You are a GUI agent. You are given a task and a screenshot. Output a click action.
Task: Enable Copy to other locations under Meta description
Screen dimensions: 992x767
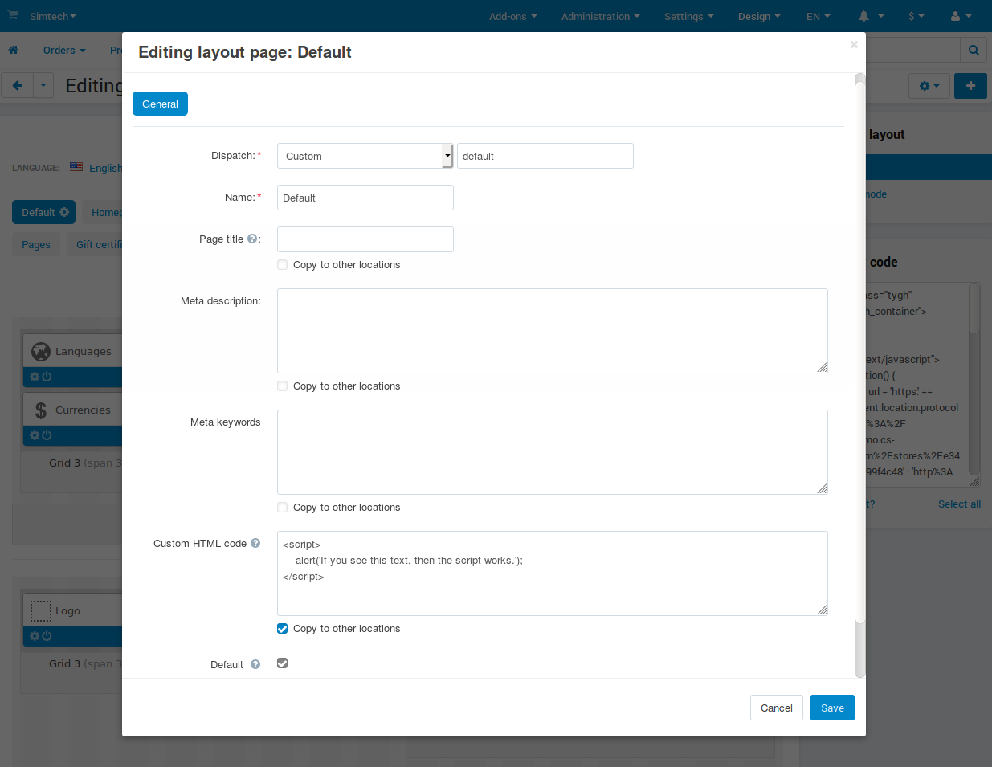click(283, 386)
